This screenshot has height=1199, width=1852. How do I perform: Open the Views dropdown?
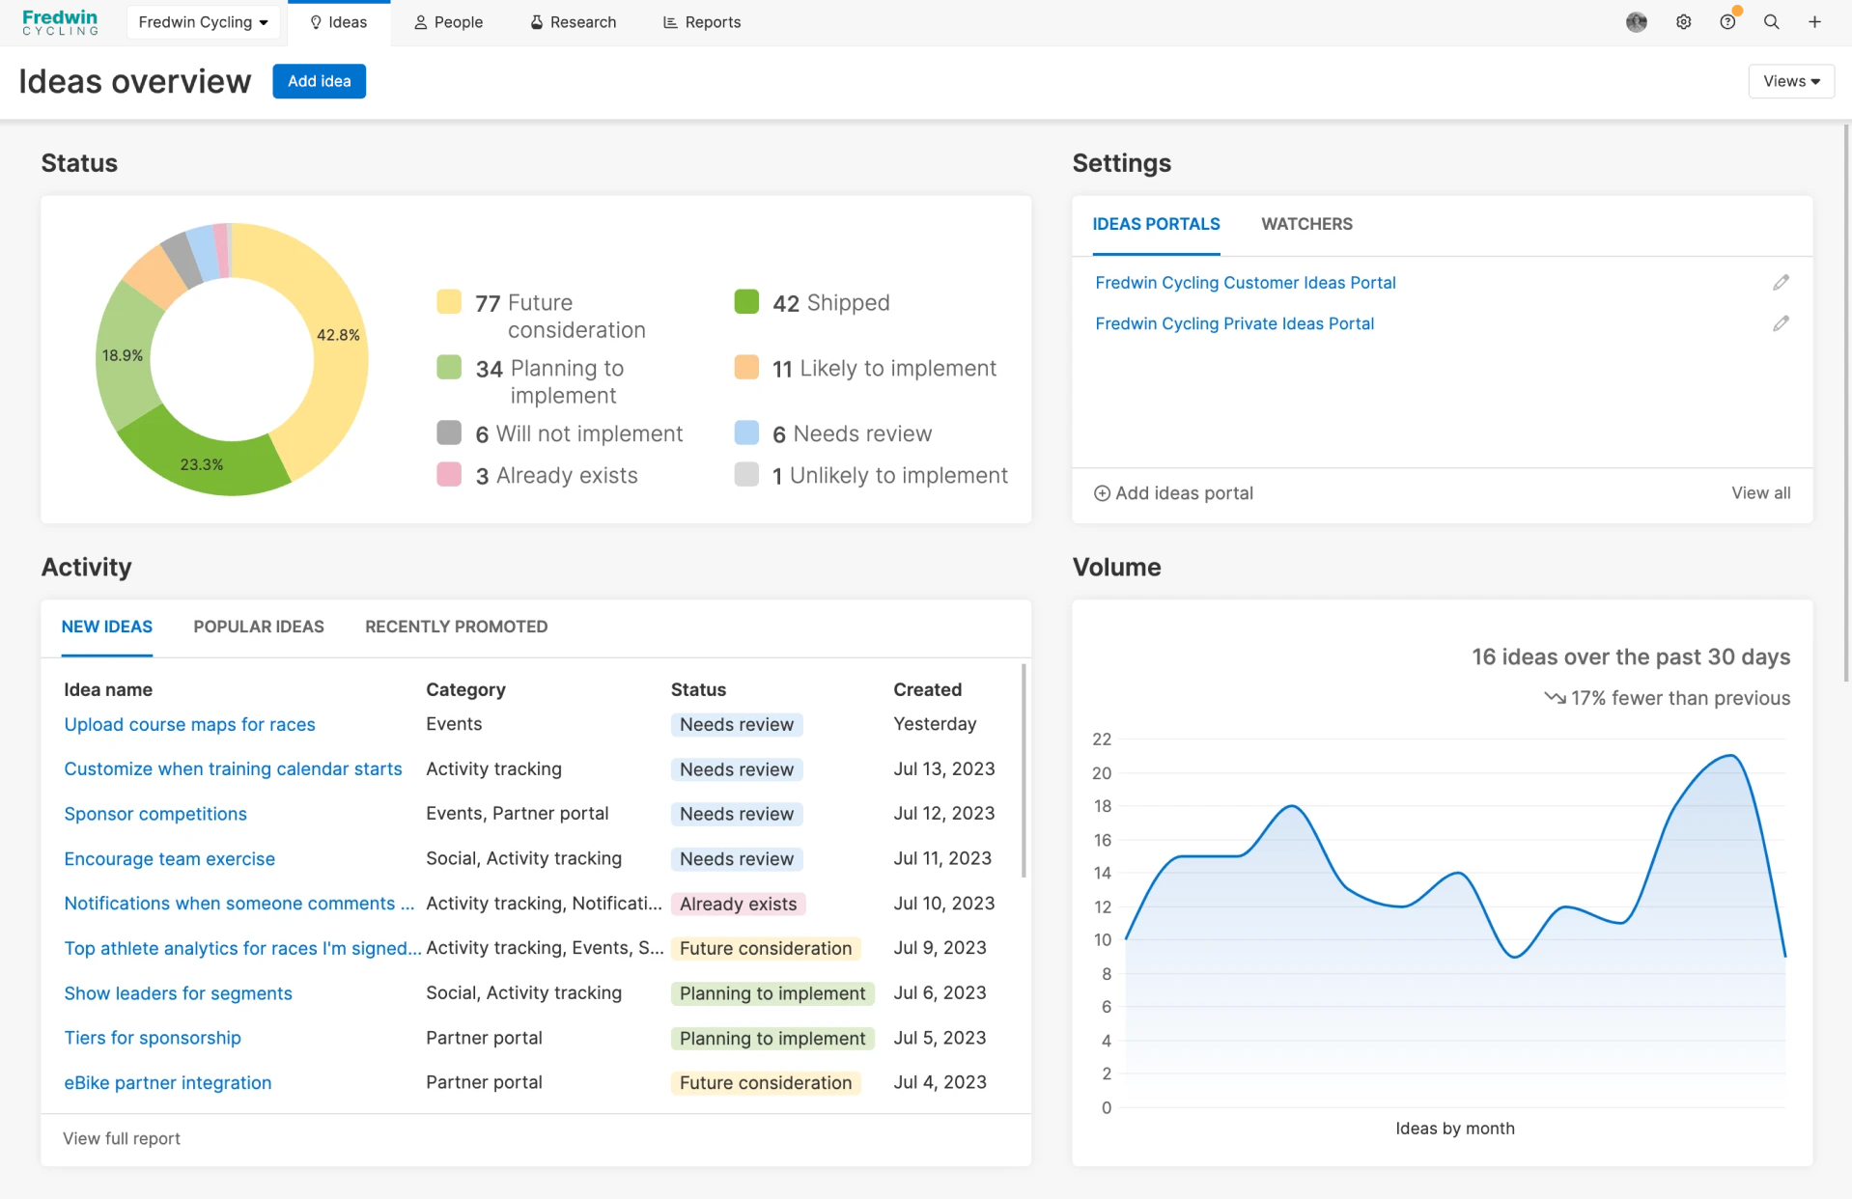[1790, 81]
